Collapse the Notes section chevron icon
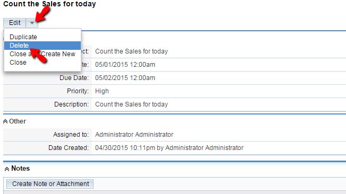The image size is (346, 194). [7, 169]
